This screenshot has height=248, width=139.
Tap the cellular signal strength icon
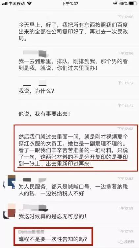coord(5,4)
